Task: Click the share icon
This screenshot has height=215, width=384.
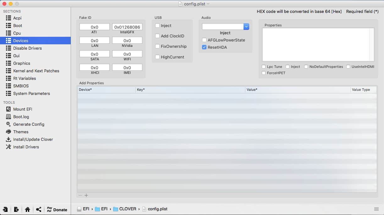Action: click(x=38, y=209)
